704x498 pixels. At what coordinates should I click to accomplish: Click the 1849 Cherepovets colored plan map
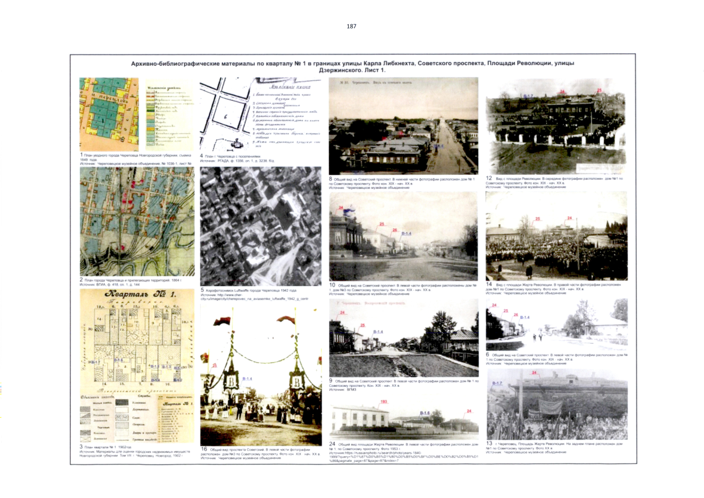(x=109, y=114)
